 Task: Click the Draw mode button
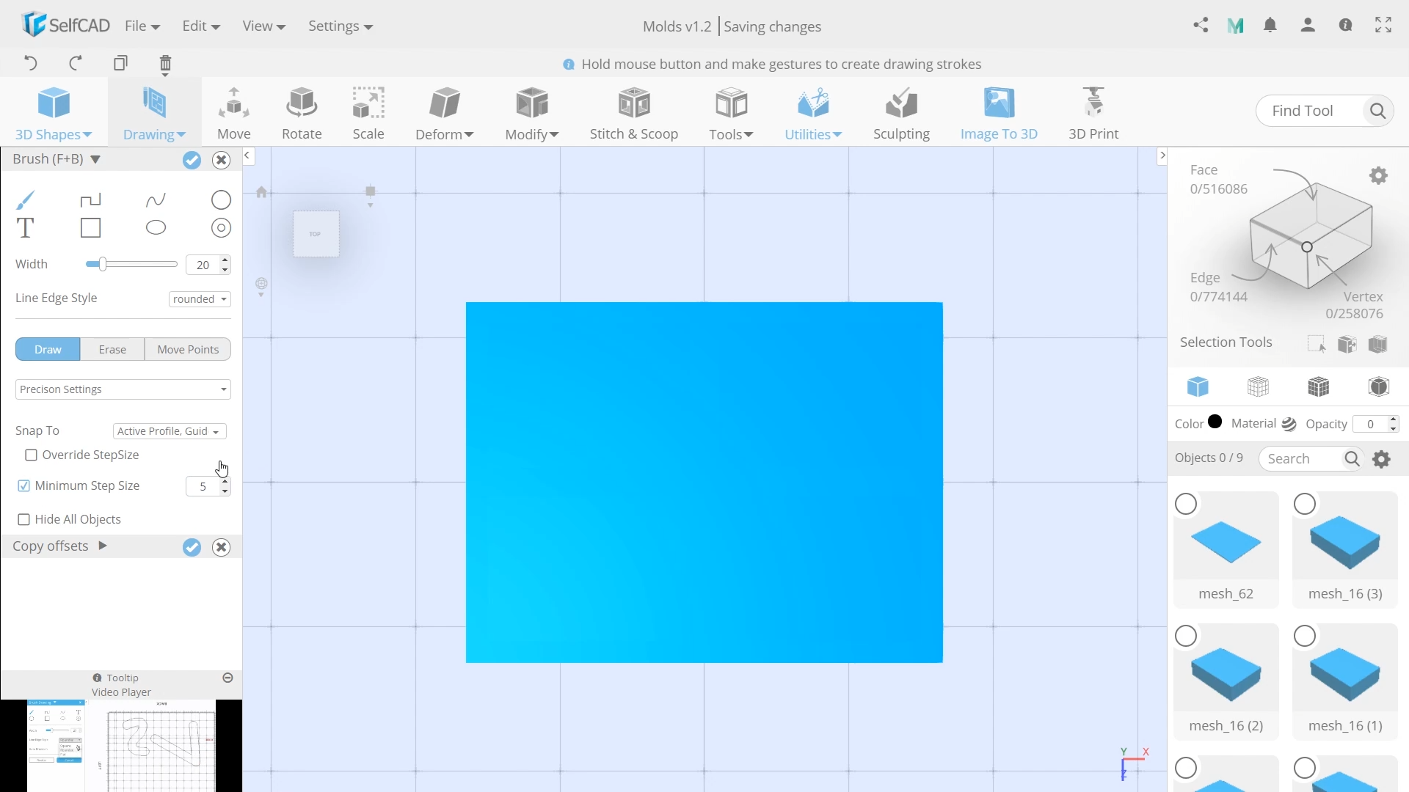click(x=48, y=349)
